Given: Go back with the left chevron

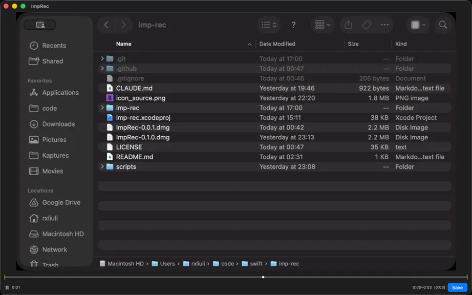Looking at the screenshot, I should point(106,25).
